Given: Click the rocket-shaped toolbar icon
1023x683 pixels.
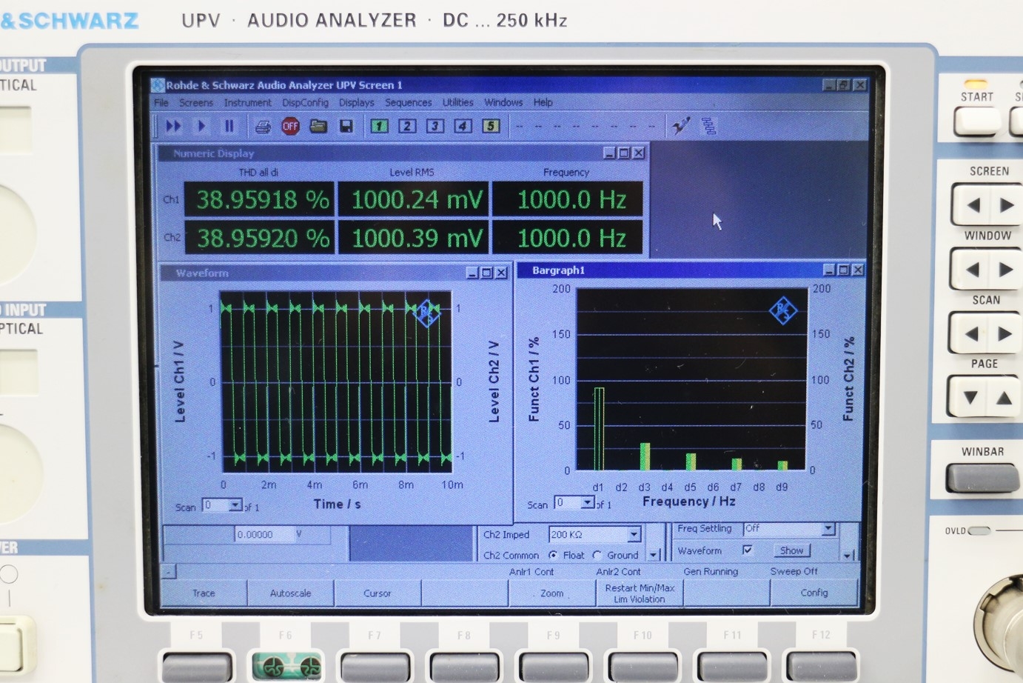Looking at the screenshot, I should click(x=681, y=126).
